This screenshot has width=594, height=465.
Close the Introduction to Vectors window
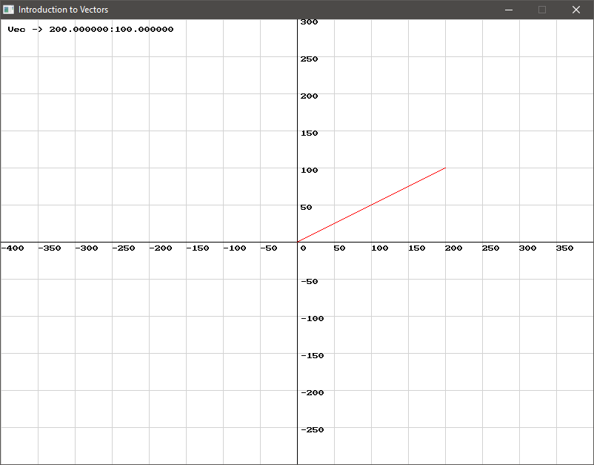(x=576, y=10)
